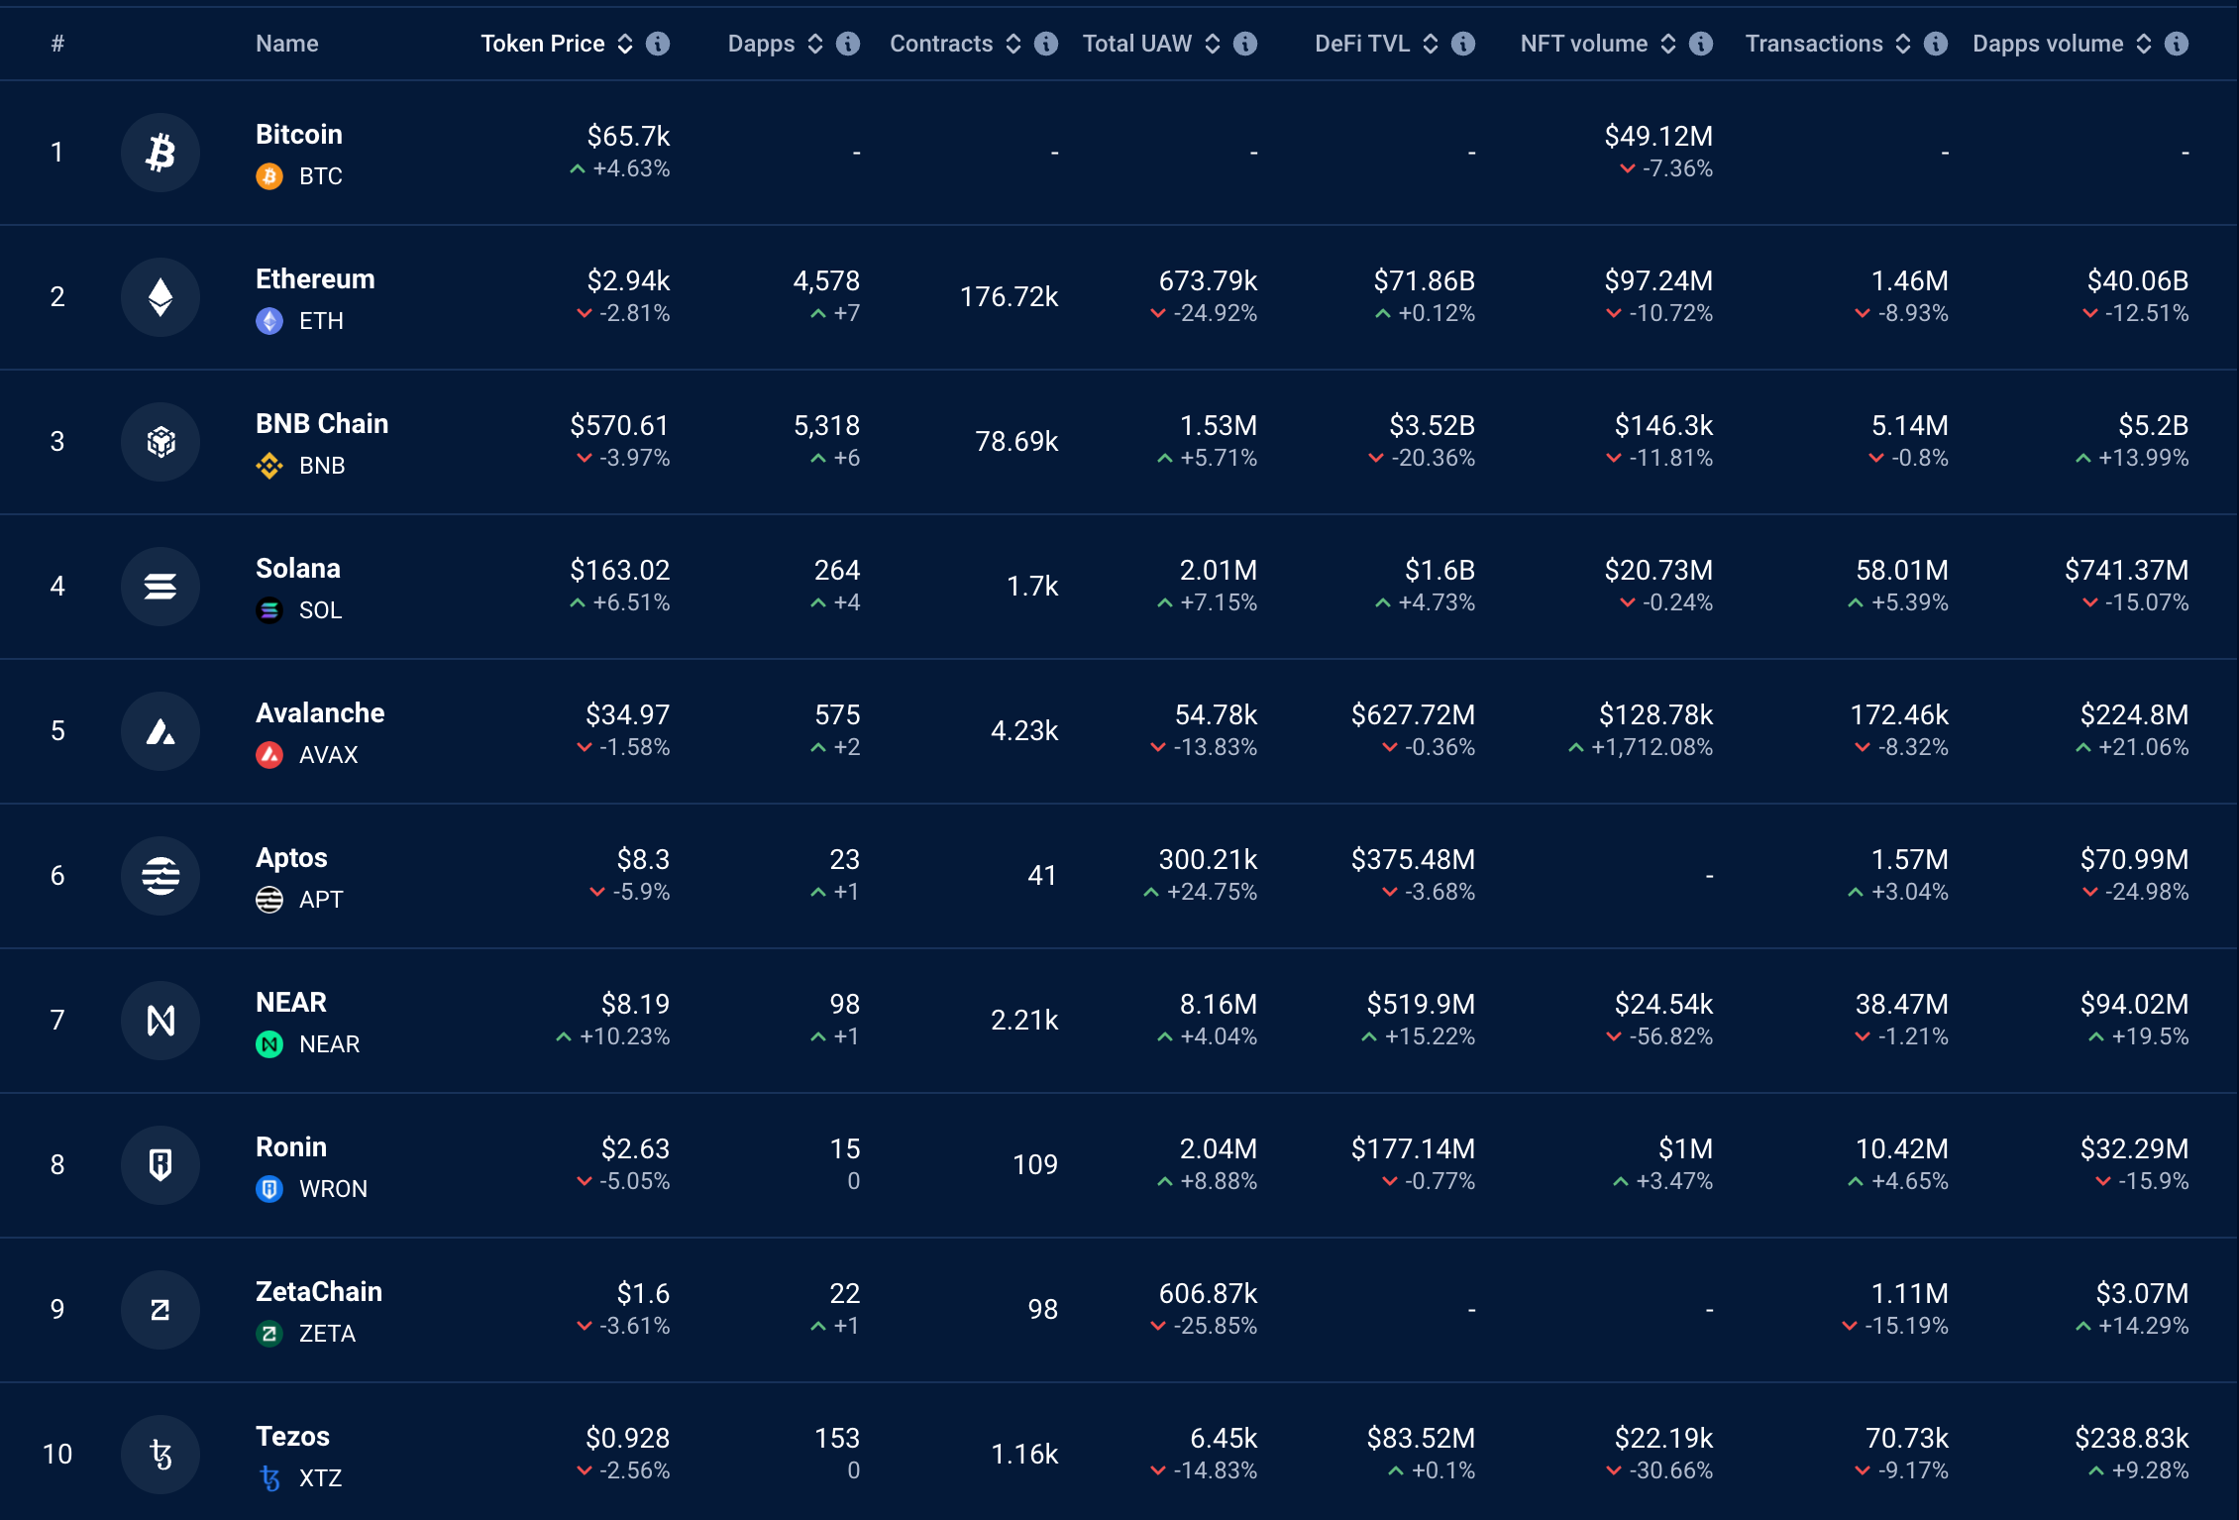This screenshot has width=2239, height=1520.
Task: Click the Tezos chain logo icon
Action: point(160,1455)
